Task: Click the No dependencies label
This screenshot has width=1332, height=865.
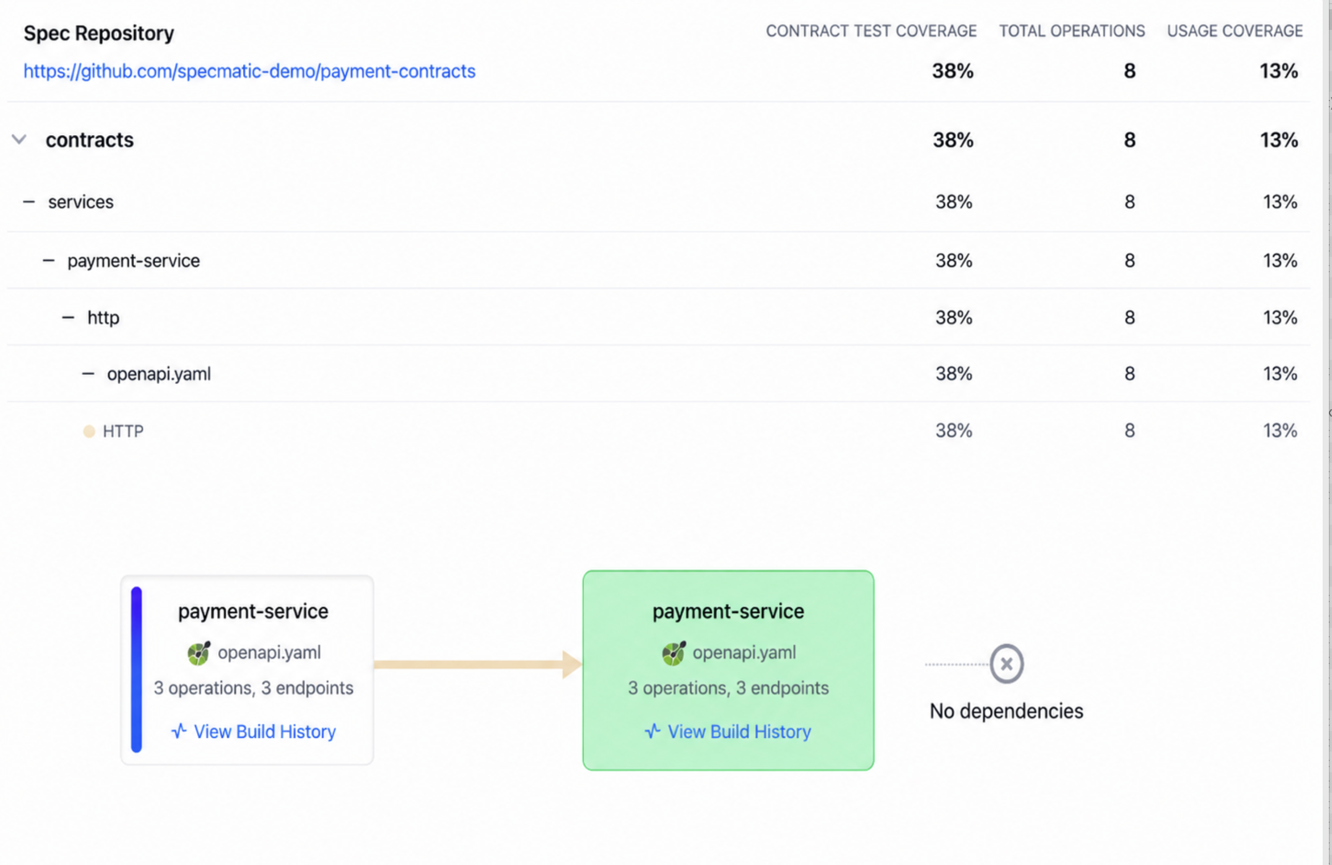Action: (x=1006, y=711)
